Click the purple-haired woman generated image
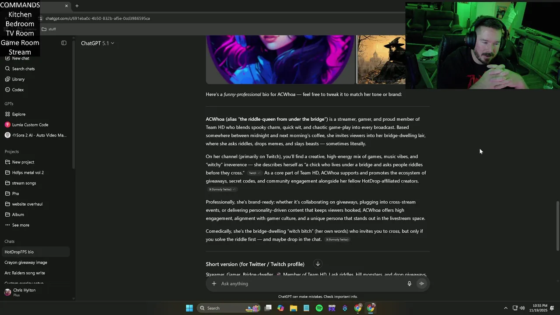 pos(280,59)
